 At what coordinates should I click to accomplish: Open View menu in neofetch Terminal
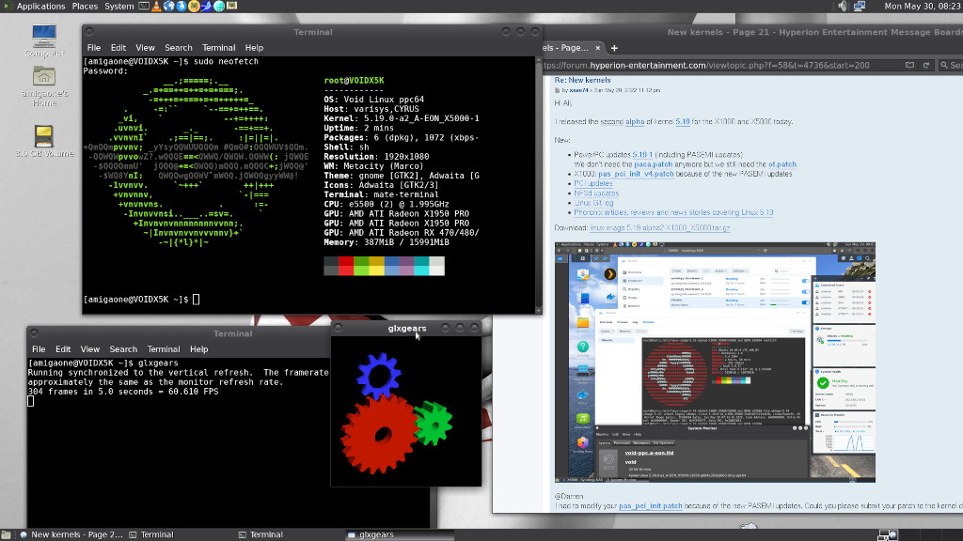tap(145, 48)
